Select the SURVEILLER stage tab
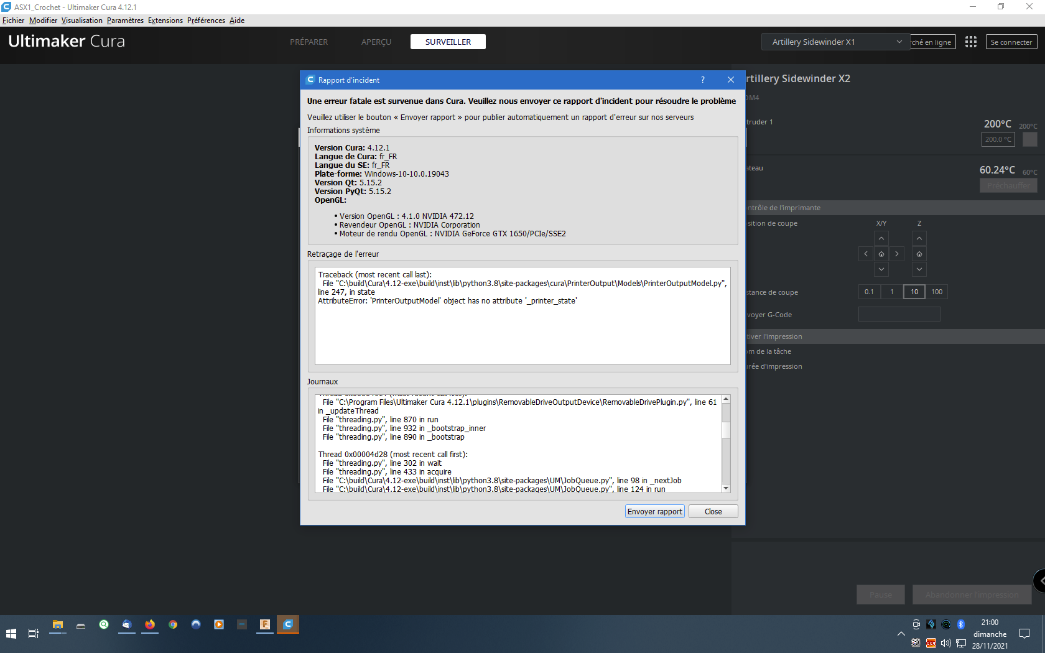 point(448,42)
